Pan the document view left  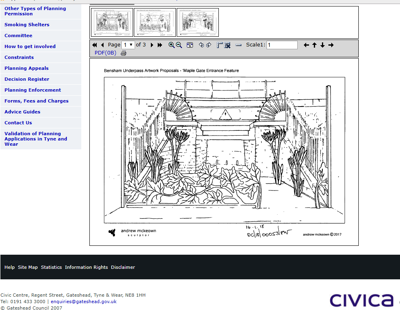(306, 45)
